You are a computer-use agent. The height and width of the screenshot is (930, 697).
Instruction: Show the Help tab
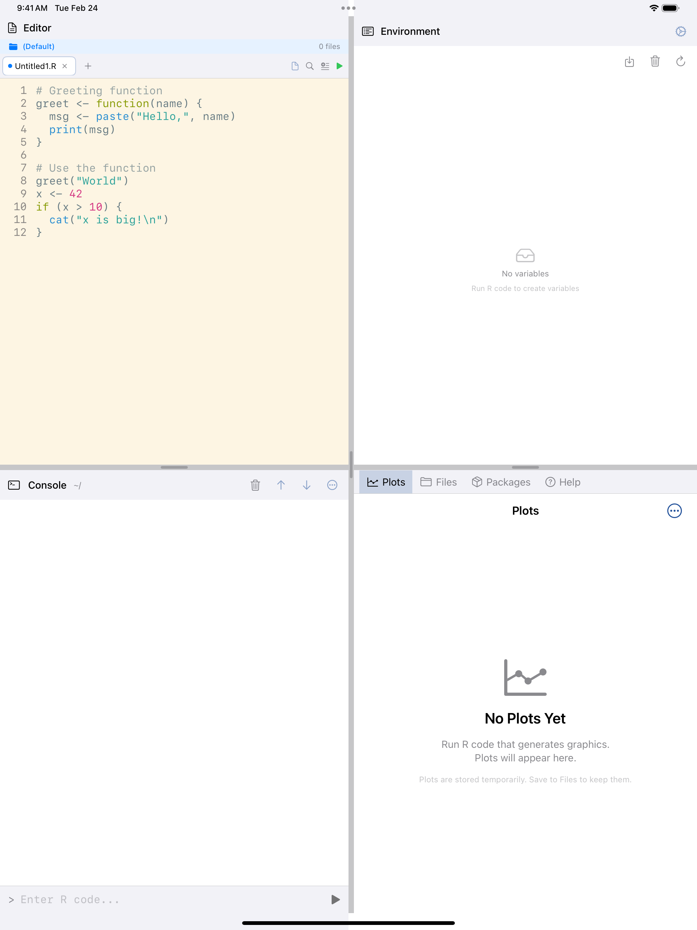pyautogui.click(x=563, y=482)
